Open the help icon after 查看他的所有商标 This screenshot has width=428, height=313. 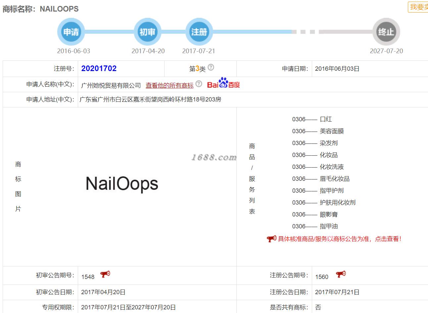199,84
